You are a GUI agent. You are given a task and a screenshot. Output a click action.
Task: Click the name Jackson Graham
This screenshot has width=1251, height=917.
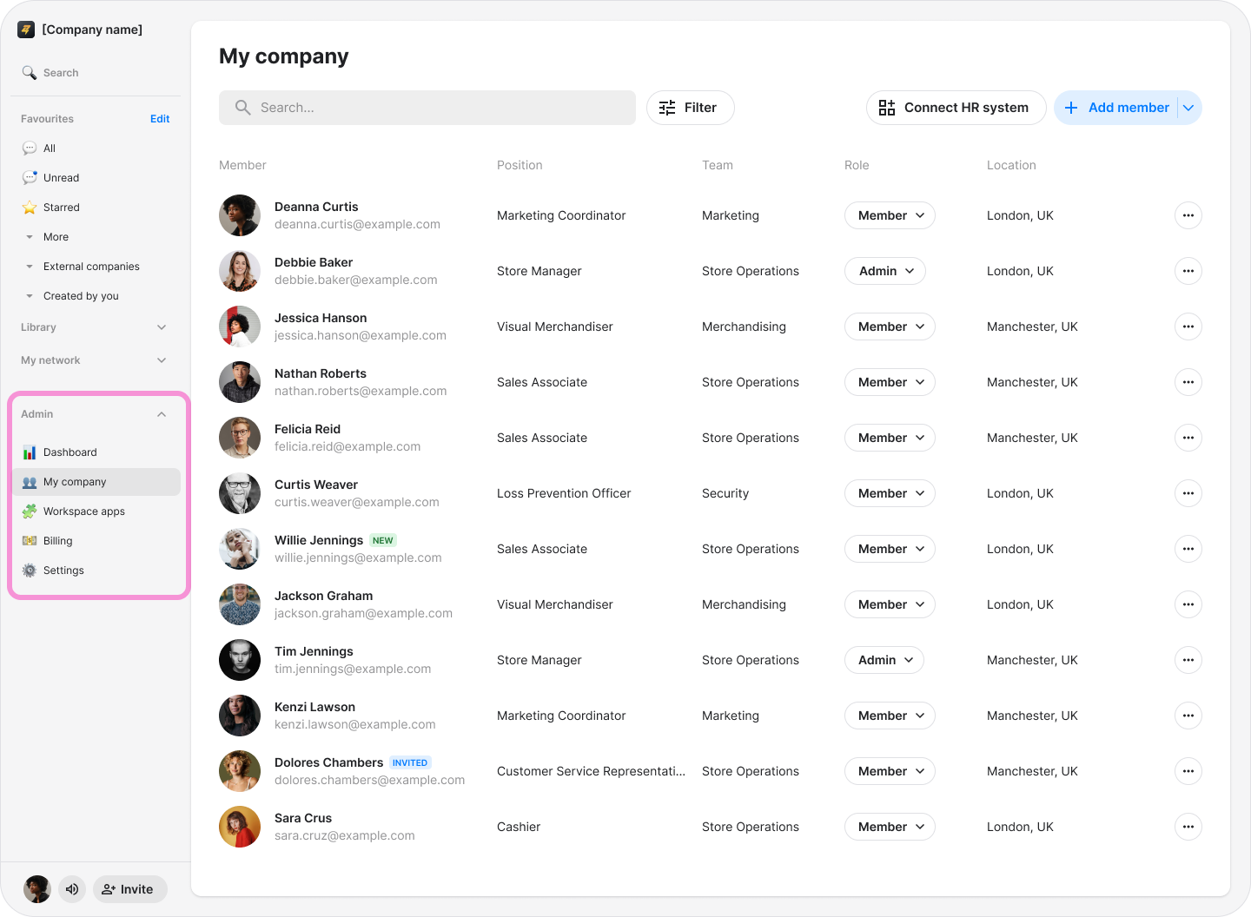point(323,596)
